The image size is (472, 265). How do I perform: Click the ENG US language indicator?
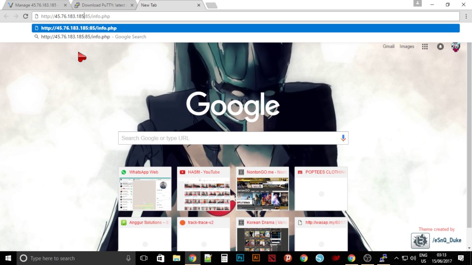click(423, 258)
